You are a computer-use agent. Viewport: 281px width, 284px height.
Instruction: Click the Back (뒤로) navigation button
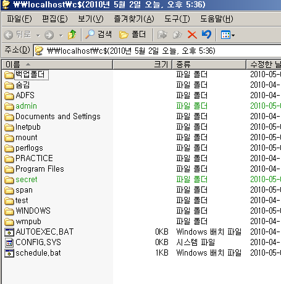[17, 35]
